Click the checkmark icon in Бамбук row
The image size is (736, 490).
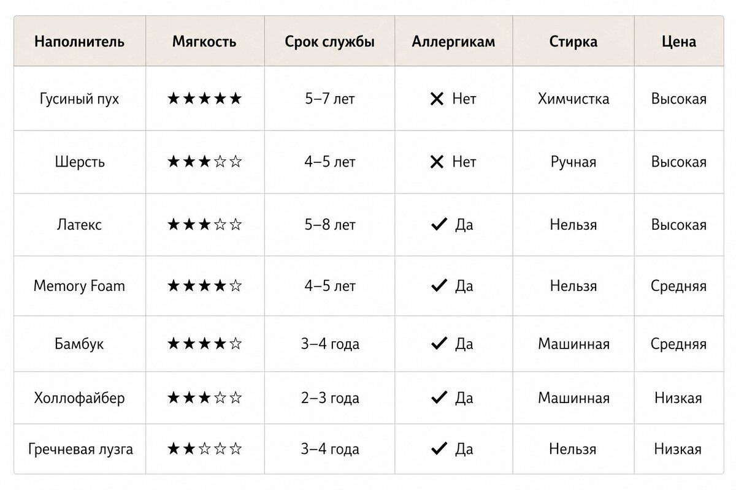coord(438,344)
